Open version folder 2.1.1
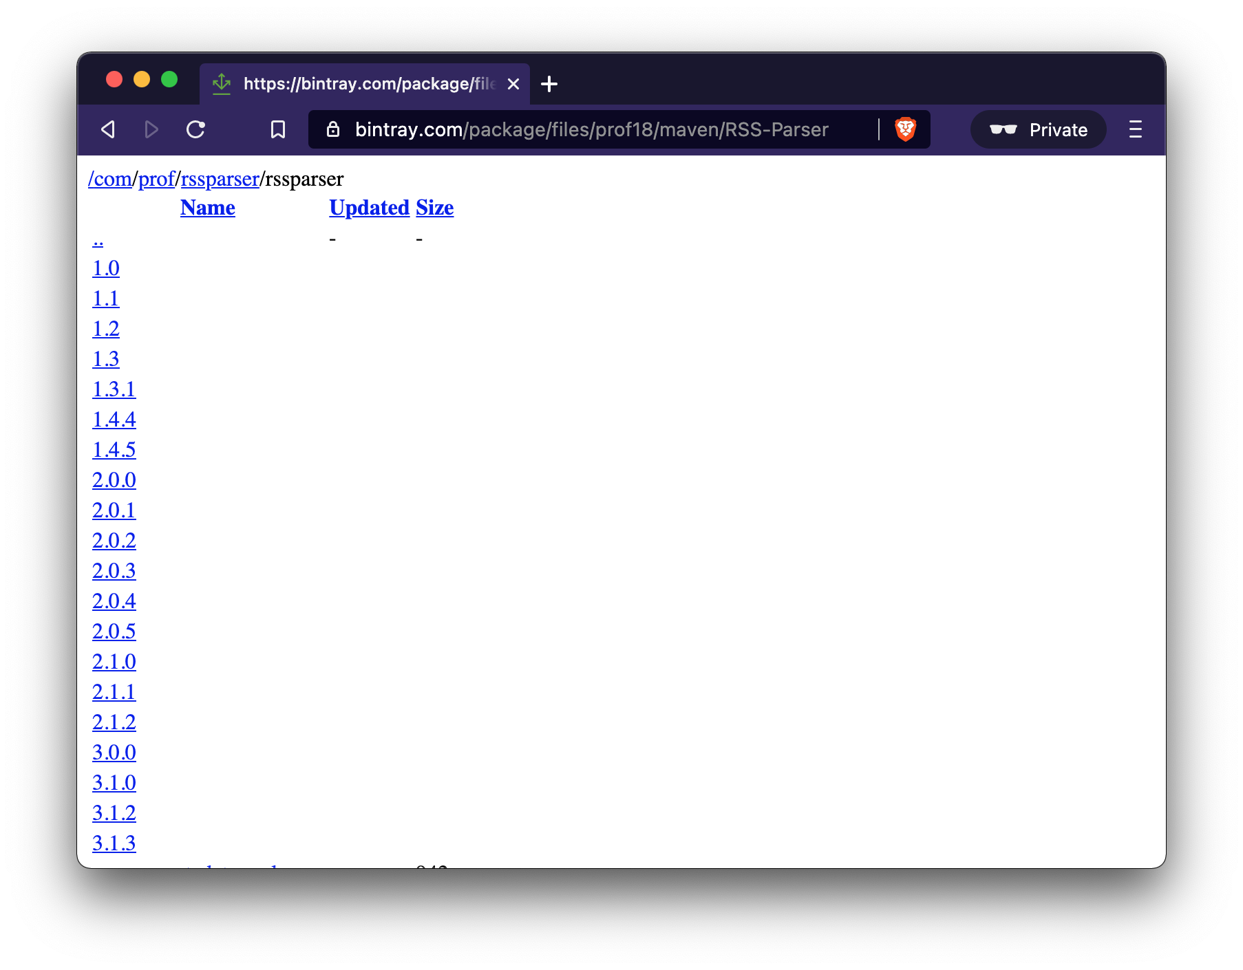The height and width of the screenshot is (970, 1243). tap(114, 692)
